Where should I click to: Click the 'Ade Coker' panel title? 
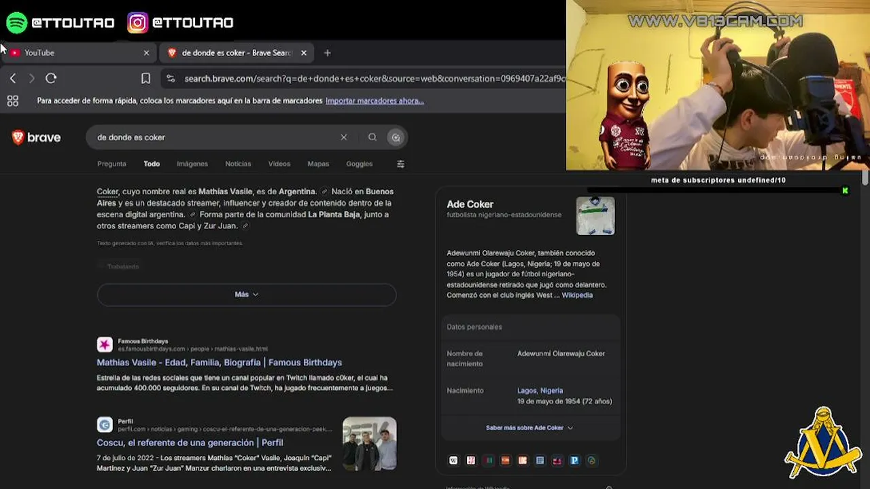[470, 204]
